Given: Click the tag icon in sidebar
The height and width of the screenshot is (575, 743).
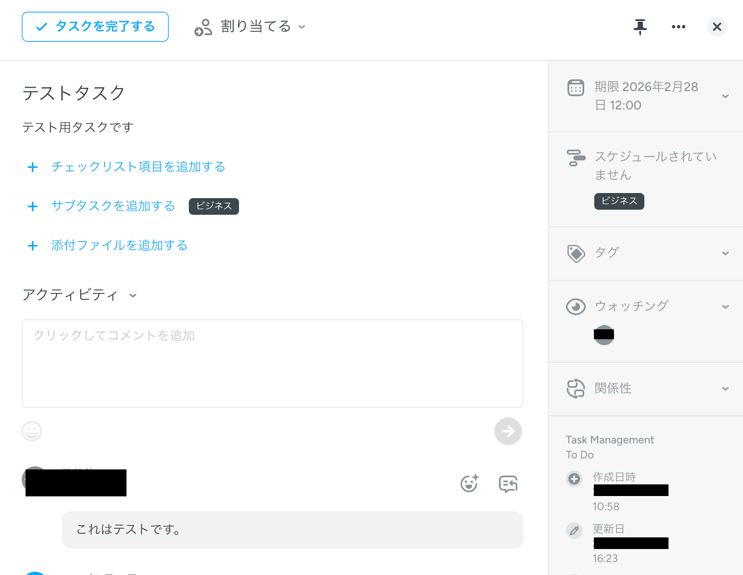Looking at the screenshot, I should tap(576, 253).
